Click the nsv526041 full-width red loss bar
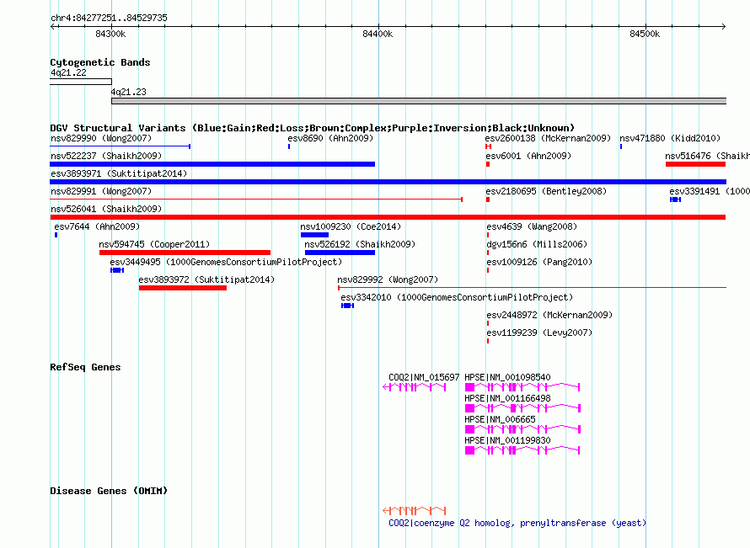Image resolution: width=750 pixels, height=548 pixels. pyautogui.click(x=388, y=217)
